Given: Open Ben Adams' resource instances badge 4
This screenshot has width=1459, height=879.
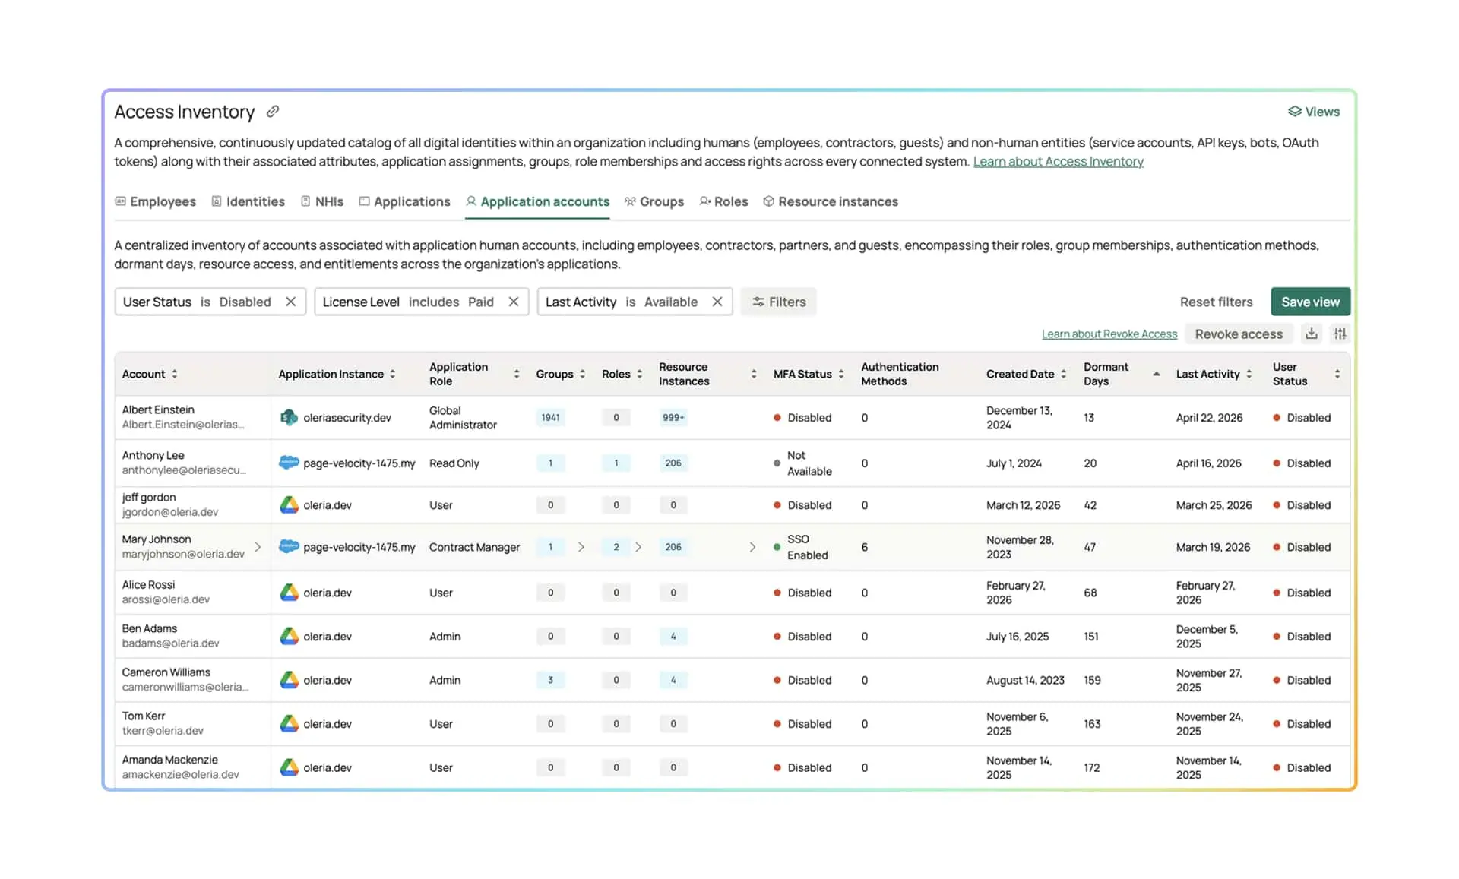Looking at the screenshot, I should tap(673, 637).
